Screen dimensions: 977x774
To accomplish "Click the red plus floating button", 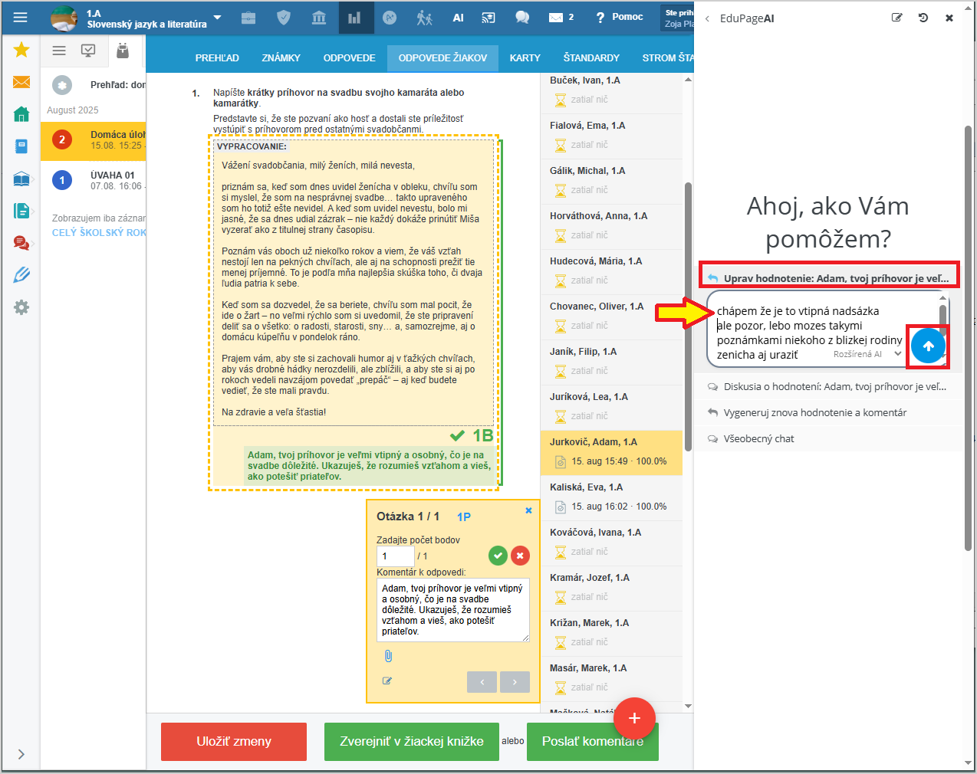I will (634, 718).
